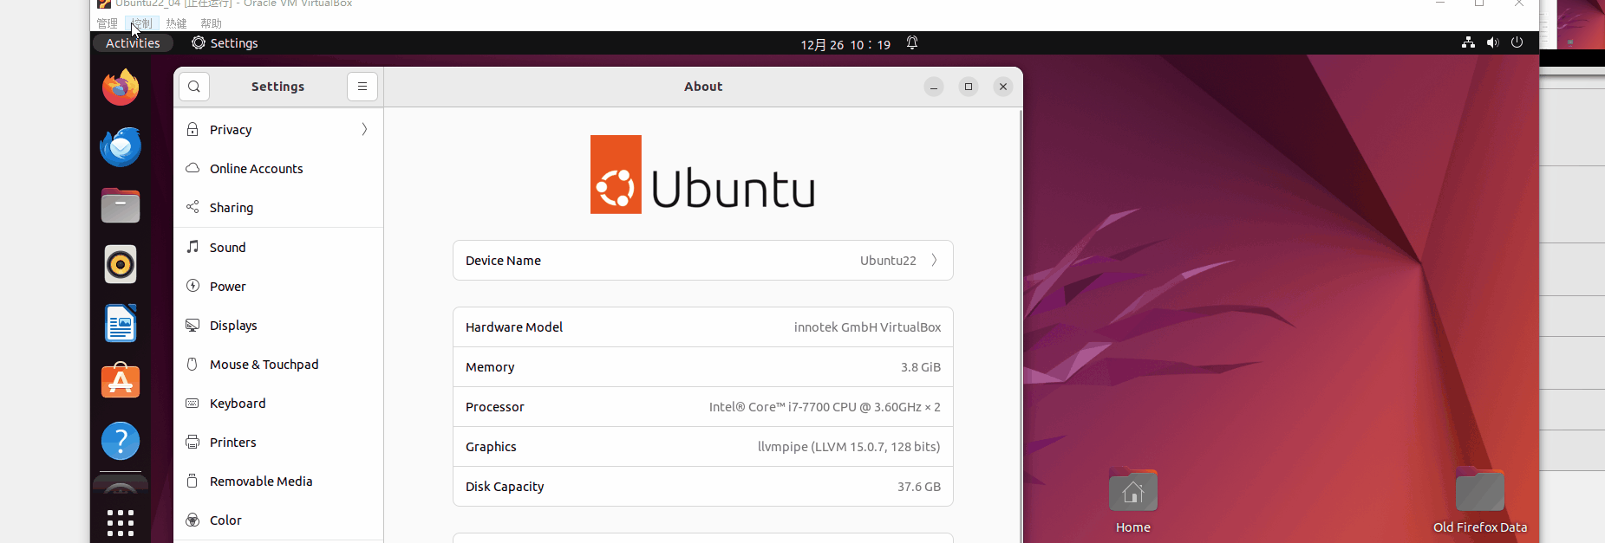Select Keyboard settings
This screenshot has height=543, width=1605.
pyautogui.click(x=278, y=403)
